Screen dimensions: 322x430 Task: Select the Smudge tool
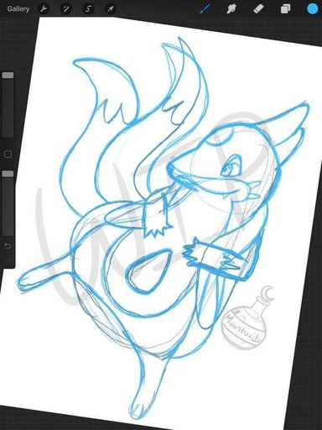click(x=231, y=9)
